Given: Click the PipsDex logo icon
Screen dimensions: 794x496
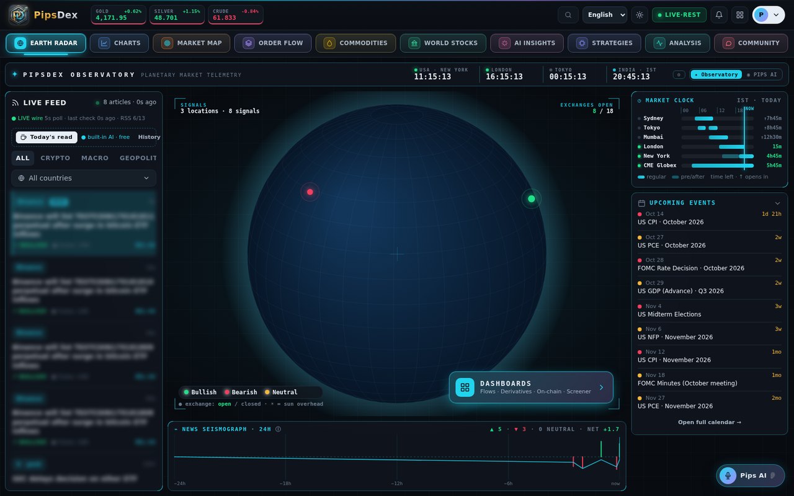Looking at the screenshot, I should click(x=19, y=15).
